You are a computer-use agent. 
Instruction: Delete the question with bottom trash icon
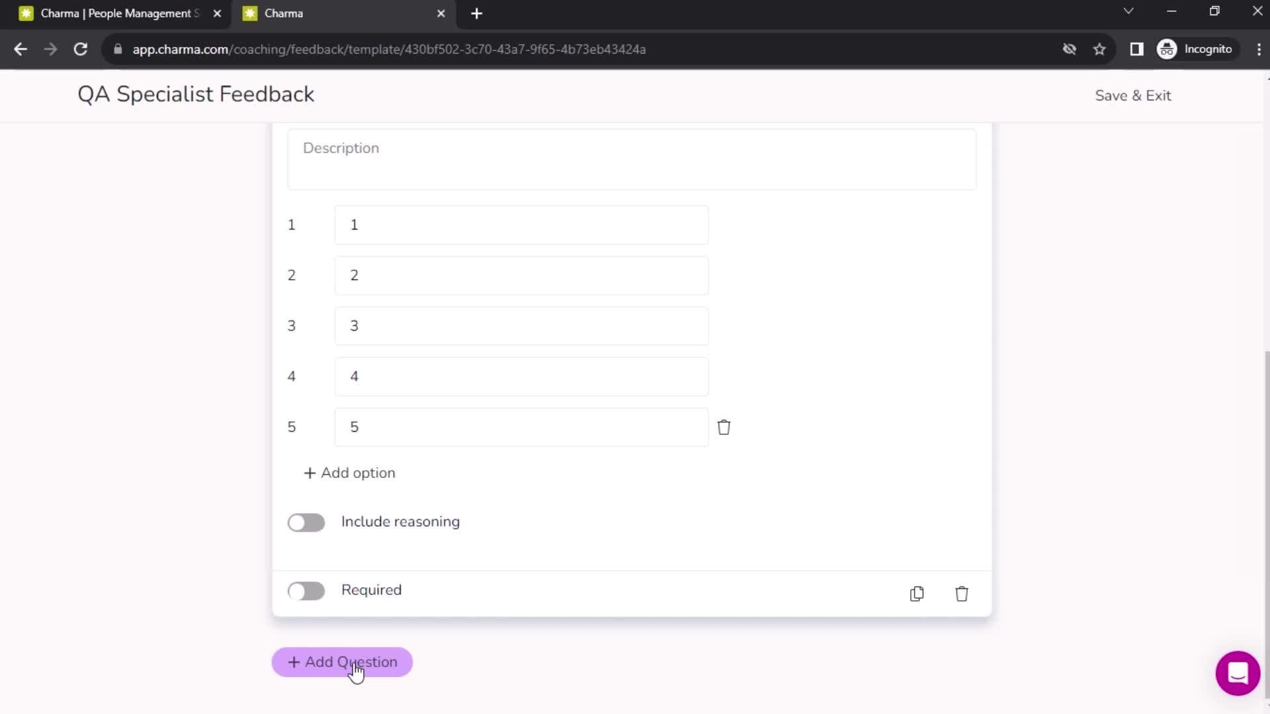[962, 594]
